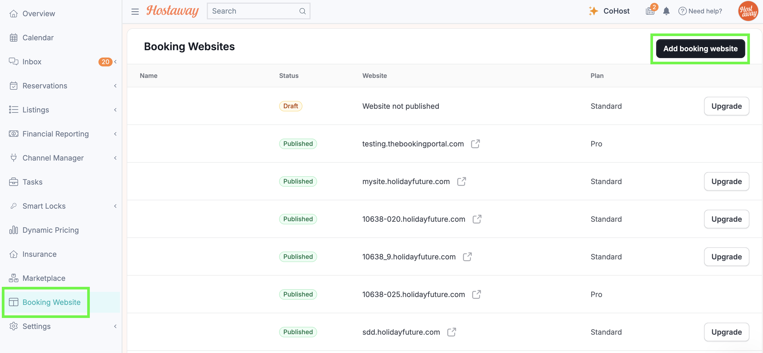Click the CoHost sparkle icon

(593, 11)
